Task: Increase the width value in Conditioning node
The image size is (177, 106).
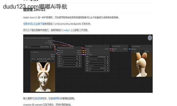Action: [x=80, y=57]
